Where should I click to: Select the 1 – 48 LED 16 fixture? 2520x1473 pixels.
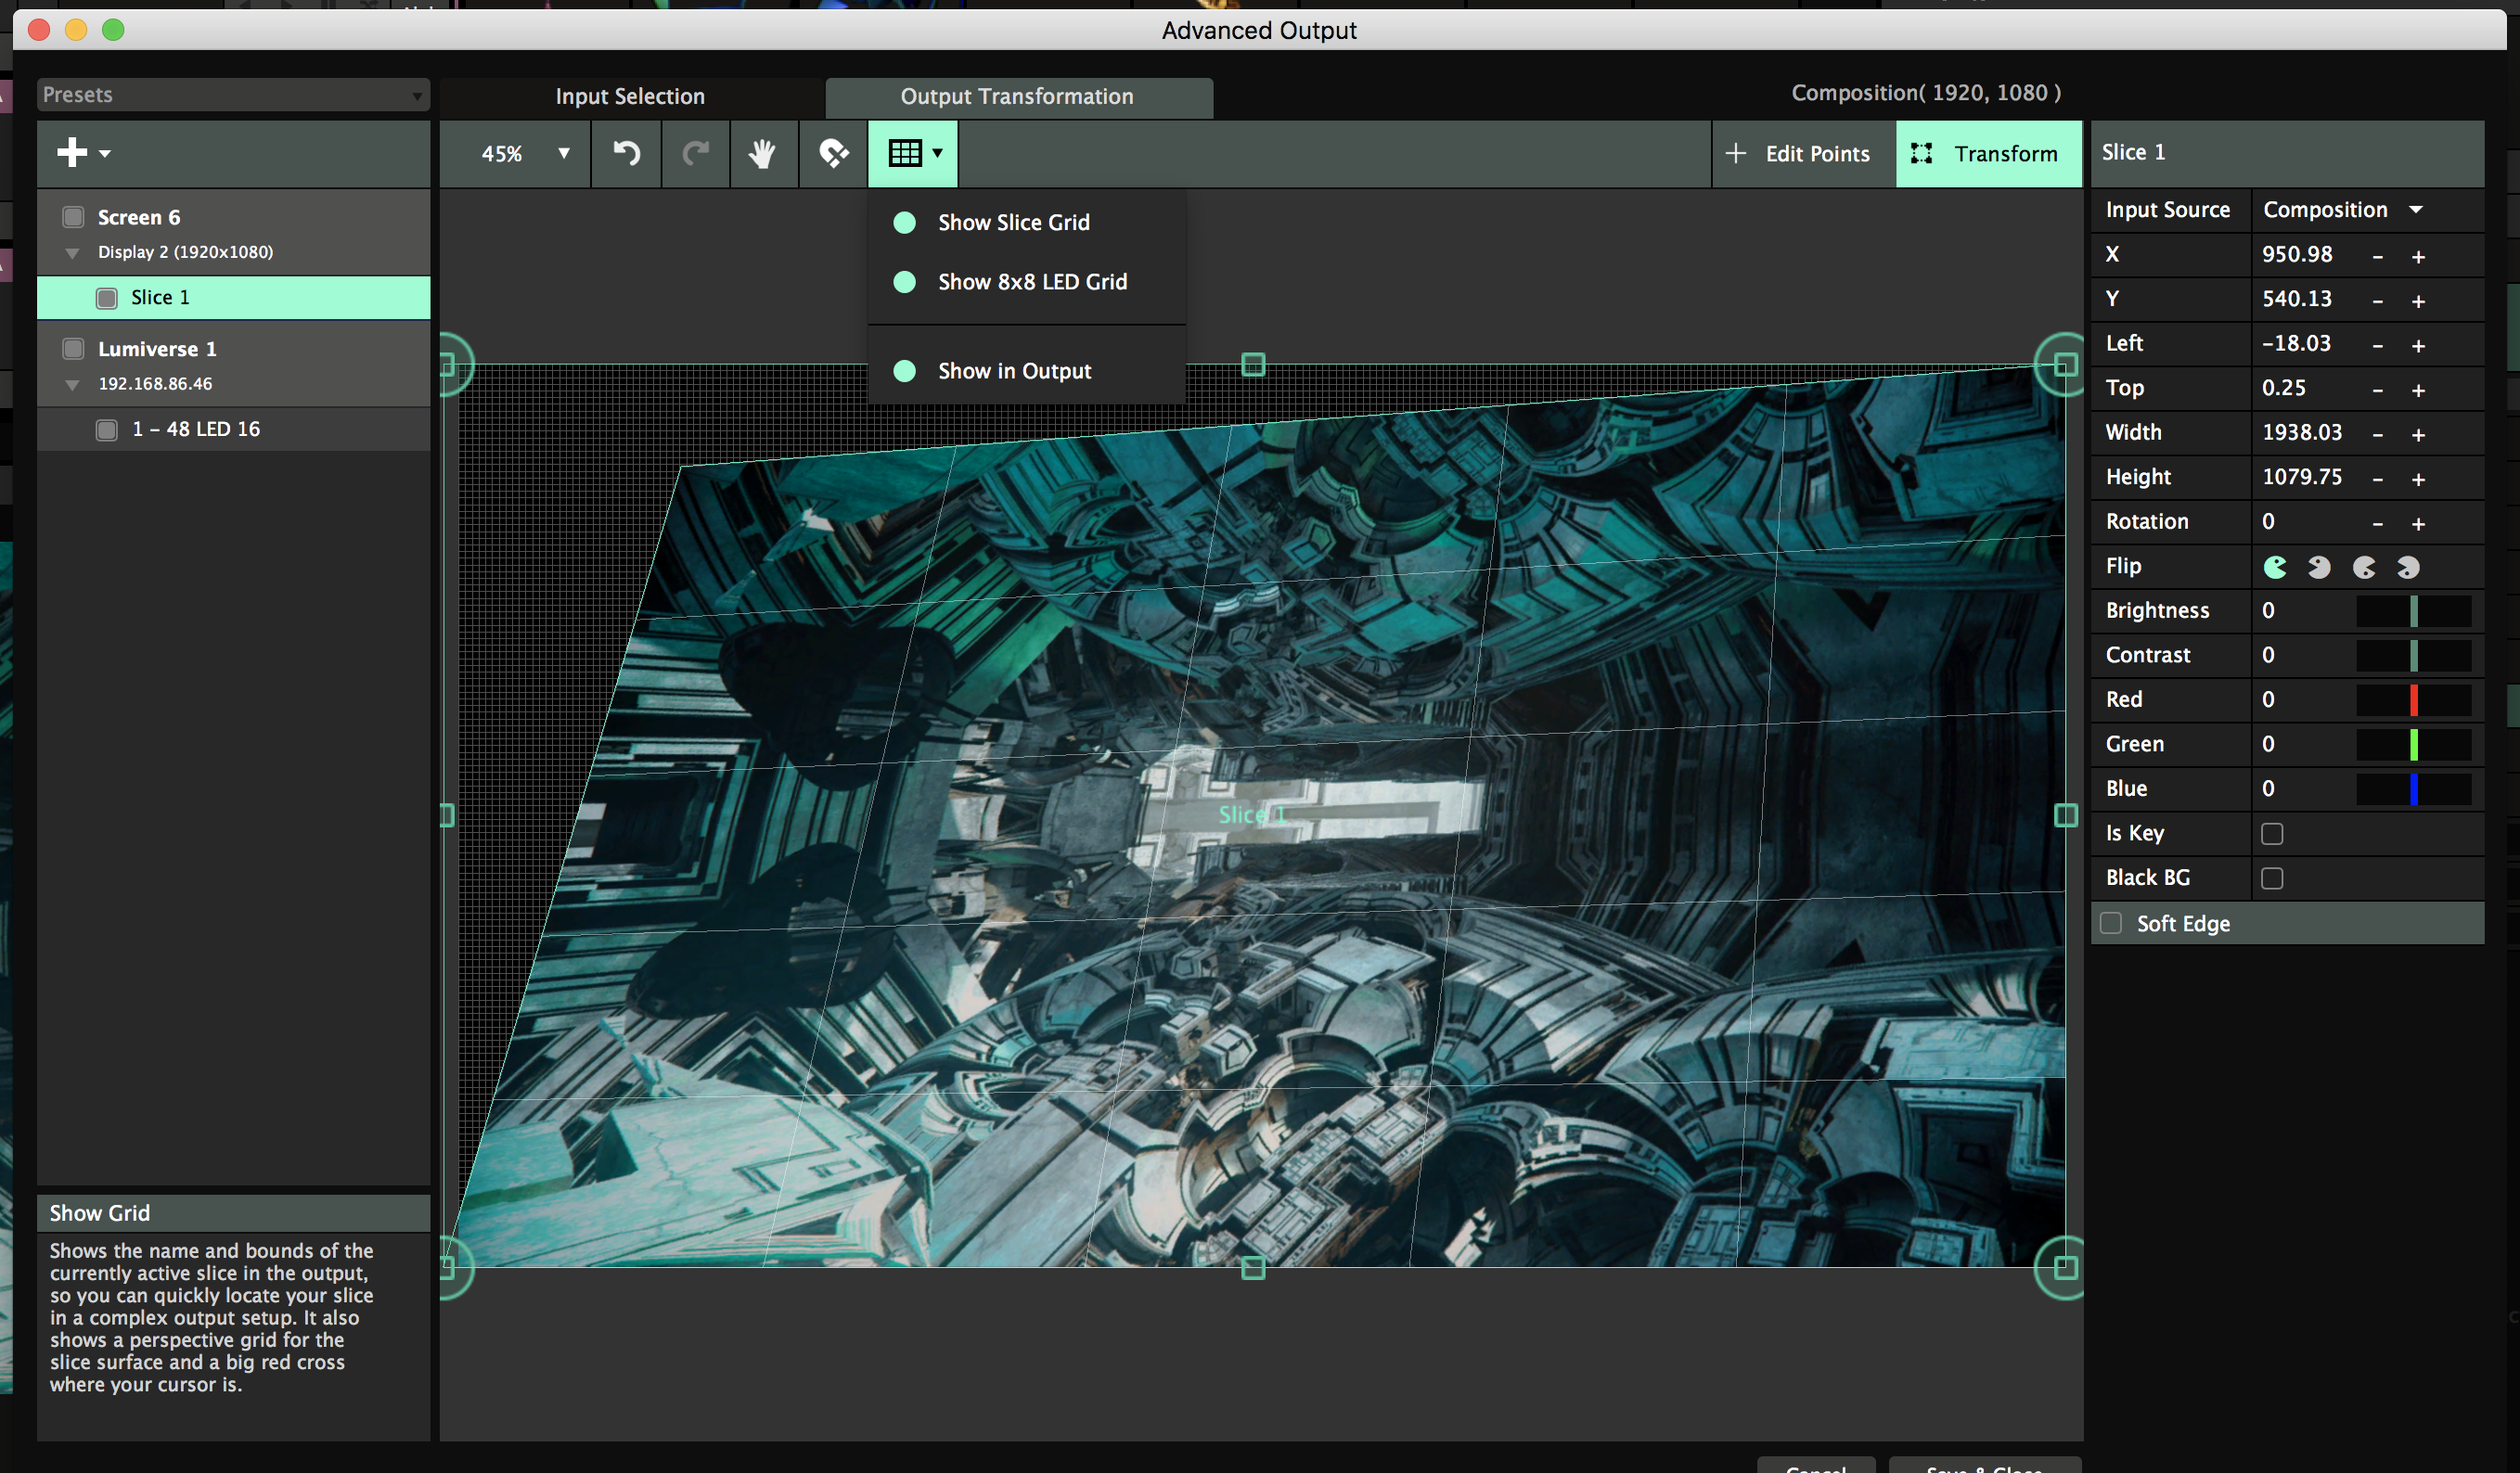tap(195, 429)
